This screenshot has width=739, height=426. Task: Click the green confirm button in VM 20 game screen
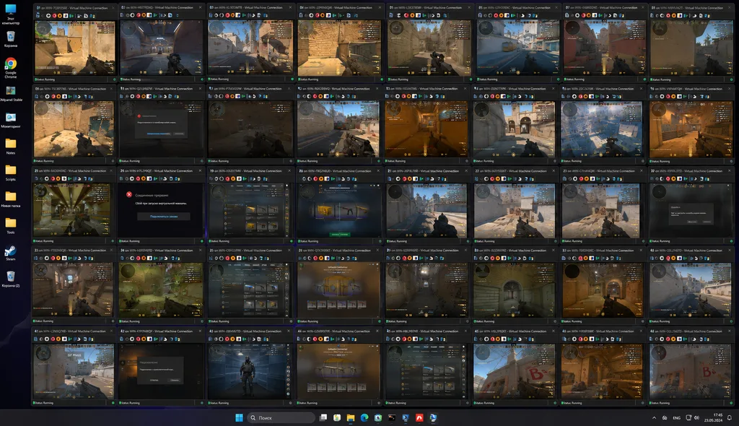[340, 234]
